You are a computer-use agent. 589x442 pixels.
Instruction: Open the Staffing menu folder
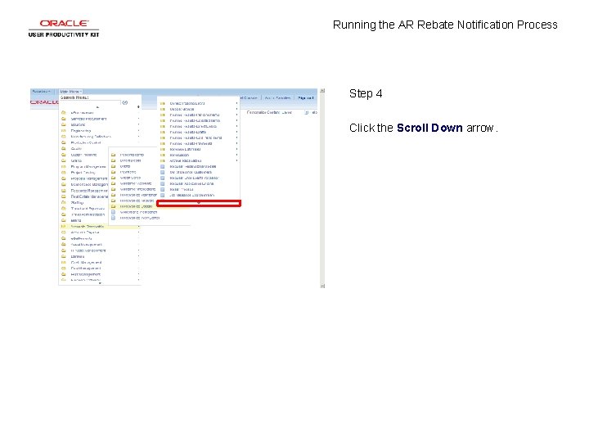click(77, 203)
